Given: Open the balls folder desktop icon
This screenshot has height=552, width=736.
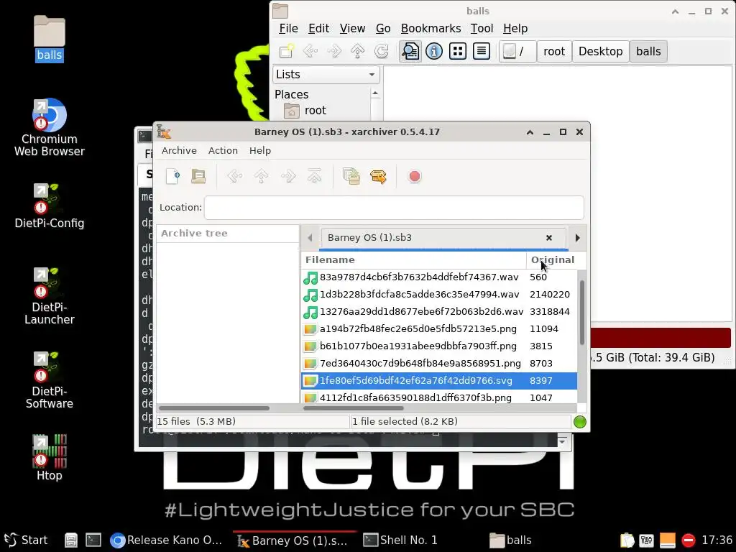Looking at the screenshot, I should [x=50, y=39].
